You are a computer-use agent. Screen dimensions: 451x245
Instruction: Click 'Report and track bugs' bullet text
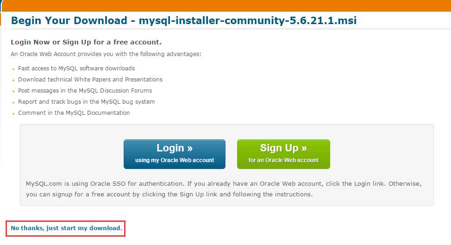(x=86, y=102)
